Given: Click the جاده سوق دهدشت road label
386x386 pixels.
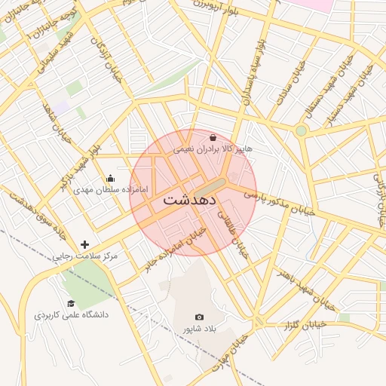Looking at the screenshot, I should (x=38, y=216).
